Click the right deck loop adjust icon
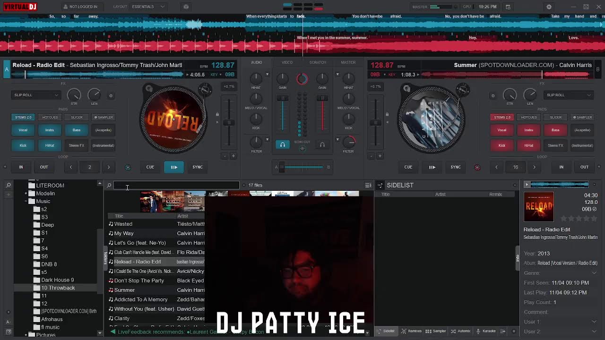 point(477,167)
